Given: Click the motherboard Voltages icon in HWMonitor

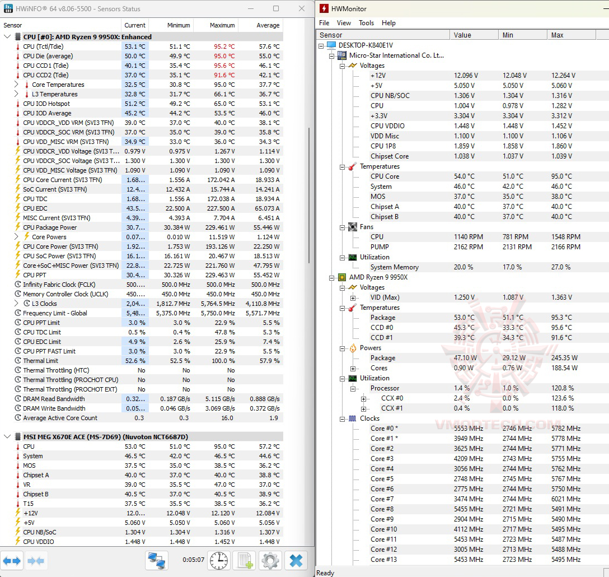Looking at the screenshot, I should [x=353, y=66].
